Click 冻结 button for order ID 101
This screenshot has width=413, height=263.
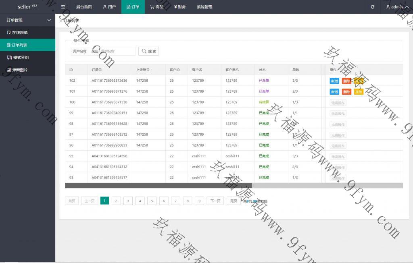tap(359, 92)
